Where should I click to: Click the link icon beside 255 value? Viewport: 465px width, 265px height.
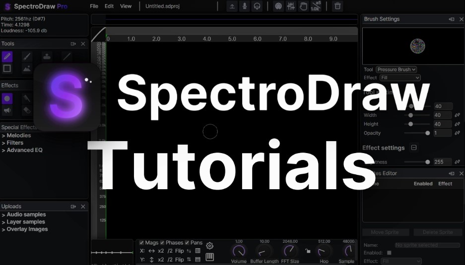[457, 162]
